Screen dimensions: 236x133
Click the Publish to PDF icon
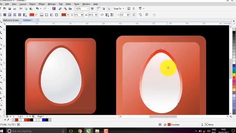click(x=70, y=9)
